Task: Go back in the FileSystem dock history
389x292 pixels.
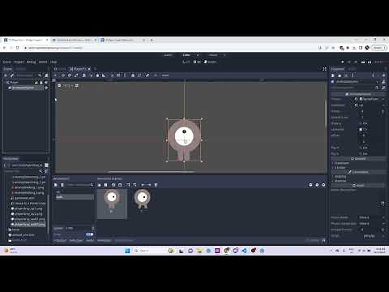Action: (x=5, y=165)
